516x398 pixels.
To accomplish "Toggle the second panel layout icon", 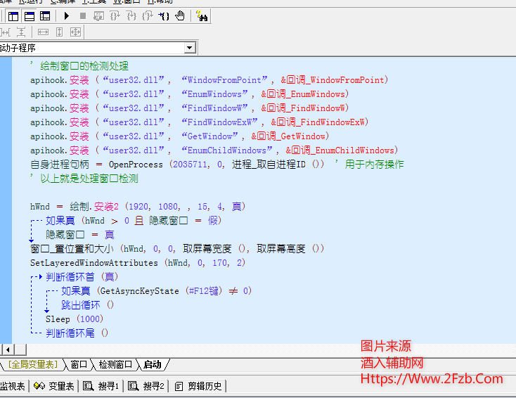I will 30,15.
